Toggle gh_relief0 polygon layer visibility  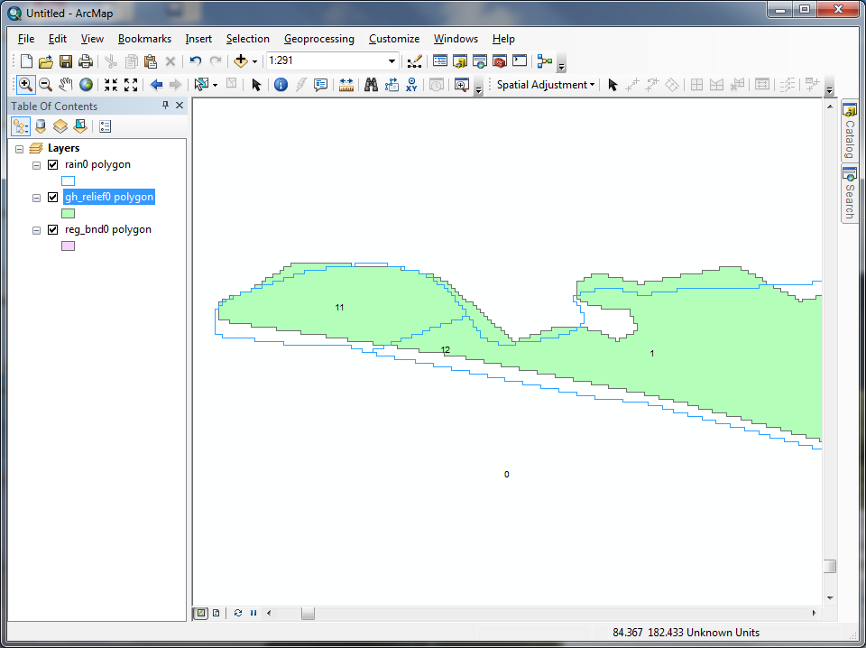tap(52, 198)
